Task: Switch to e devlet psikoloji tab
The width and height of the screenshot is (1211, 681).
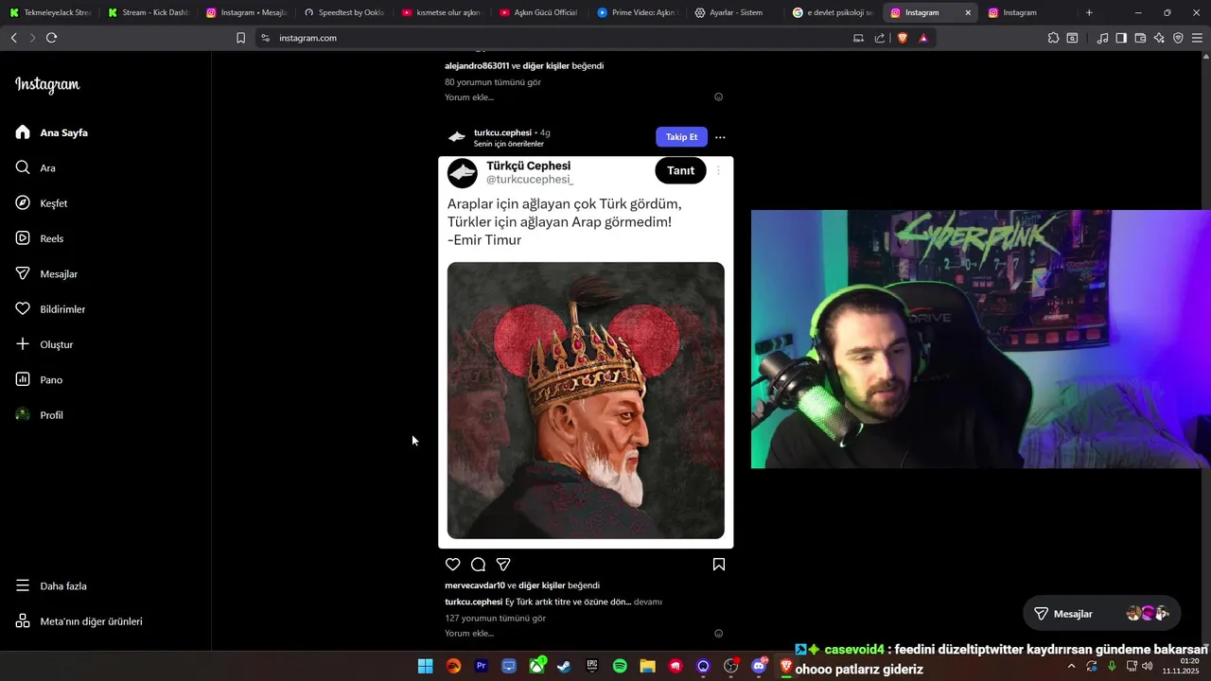Action: point(832,12)
